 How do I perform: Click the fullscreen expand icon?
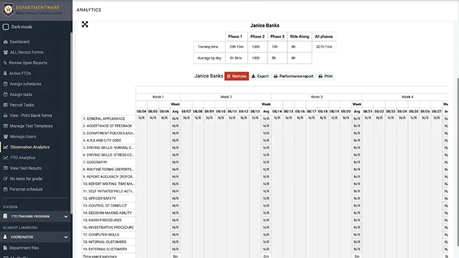(85, 25)
